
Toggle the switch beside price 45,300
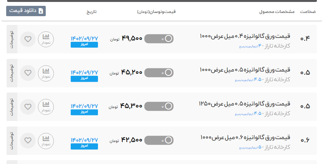pos(159,106)
